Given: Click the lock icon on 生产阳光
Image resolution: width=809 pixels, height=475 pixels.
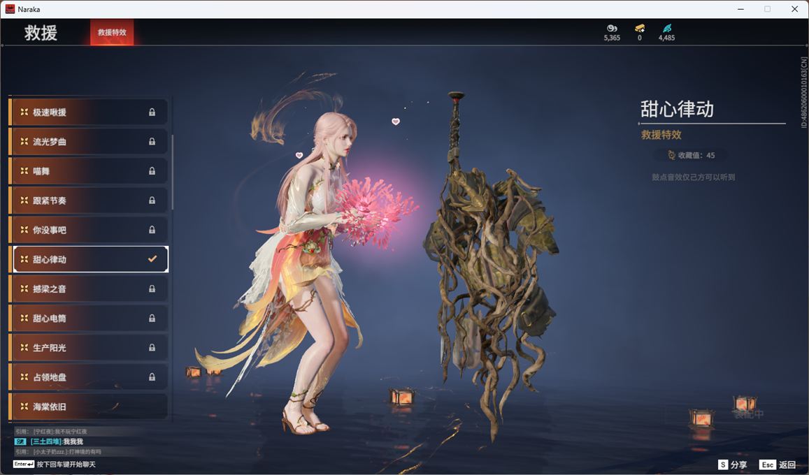Looking at the screenshot, I should tap(152, 347).
